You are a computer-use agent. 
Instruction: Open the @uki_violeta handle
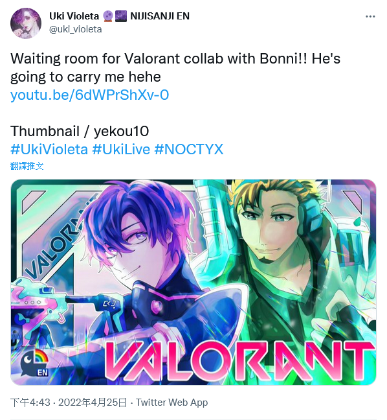point(76,29)
